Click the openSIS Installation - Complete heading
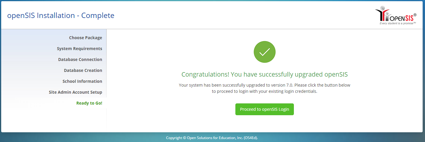Image resolution: width=425 pixels, height=142 pixels. pyautogui.click(x=61, y=15)
